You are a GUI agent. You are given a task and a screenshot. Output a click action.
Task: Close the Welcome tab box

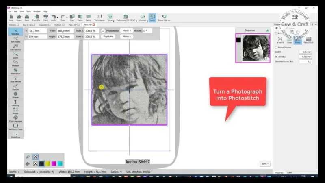(x=18, y=25)
